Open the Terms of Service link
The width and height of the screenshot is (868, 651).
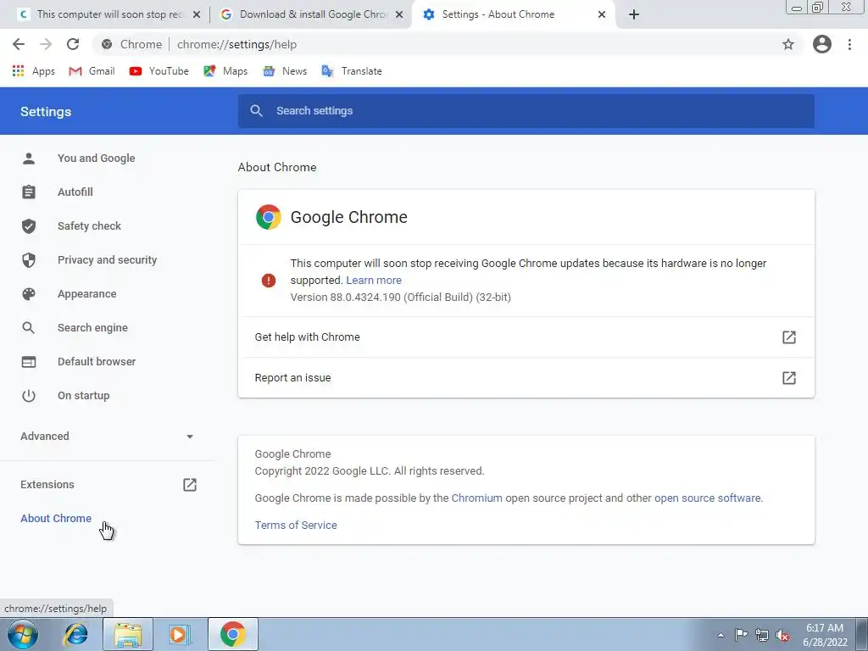pos(296,526)
